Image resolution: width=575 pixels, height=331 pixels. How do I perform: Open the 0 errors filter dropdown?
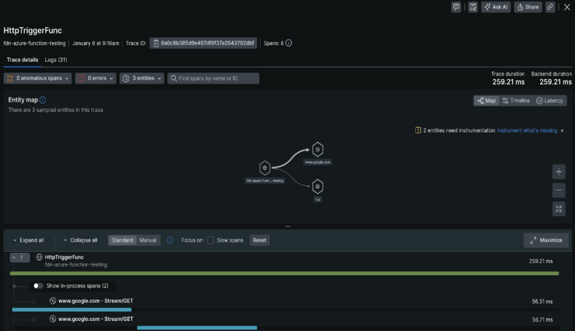click(x=96, y=78)
